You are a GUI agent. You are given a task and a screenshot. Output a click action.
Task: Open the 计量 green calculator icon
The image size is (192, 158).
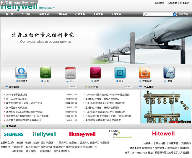(x=46, y=73)
